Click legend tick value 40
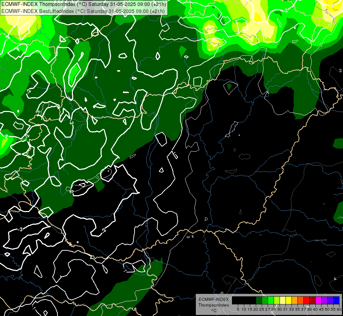Image resolution: width=343 pixels, height=316 pixels. 315,309
